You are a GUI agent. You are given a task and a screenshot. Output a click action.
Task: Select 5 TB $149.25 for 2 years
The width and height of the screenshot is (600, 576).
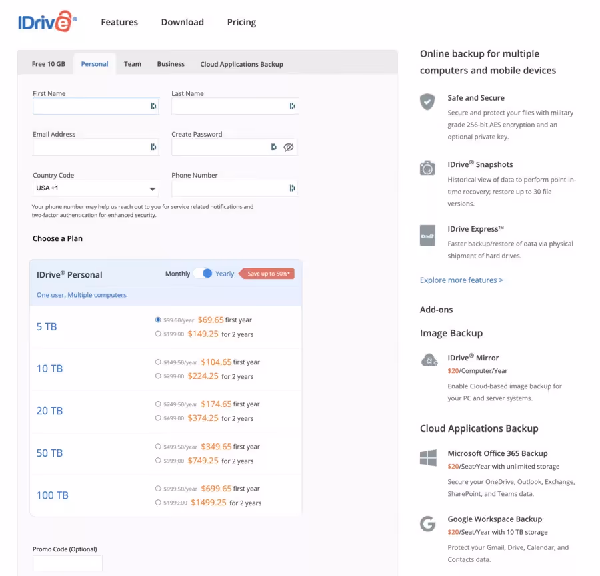(x=158, y=334)
